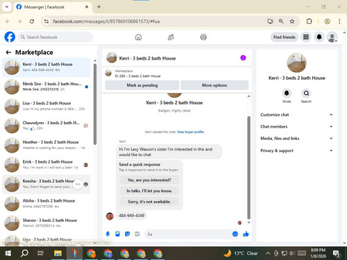Screen dimensions: 347x260
Task: Open Chrome three-dot menu
Action: (x=339, y=21)
